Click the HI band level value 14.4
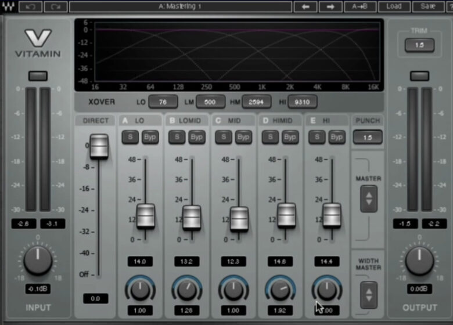This screenshot has width=453, height=325. click(x=327, y=262)
